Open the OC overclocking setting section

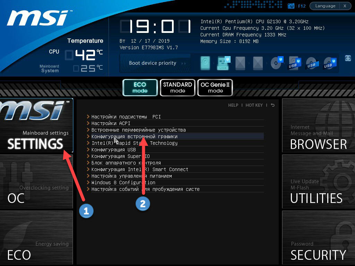pos(36,181)
